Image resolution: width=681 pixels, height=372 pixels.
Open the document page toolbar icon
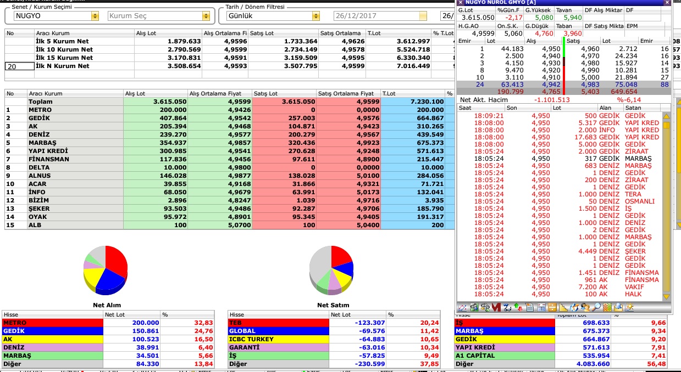pyautogui.click(x=530, y=307)
